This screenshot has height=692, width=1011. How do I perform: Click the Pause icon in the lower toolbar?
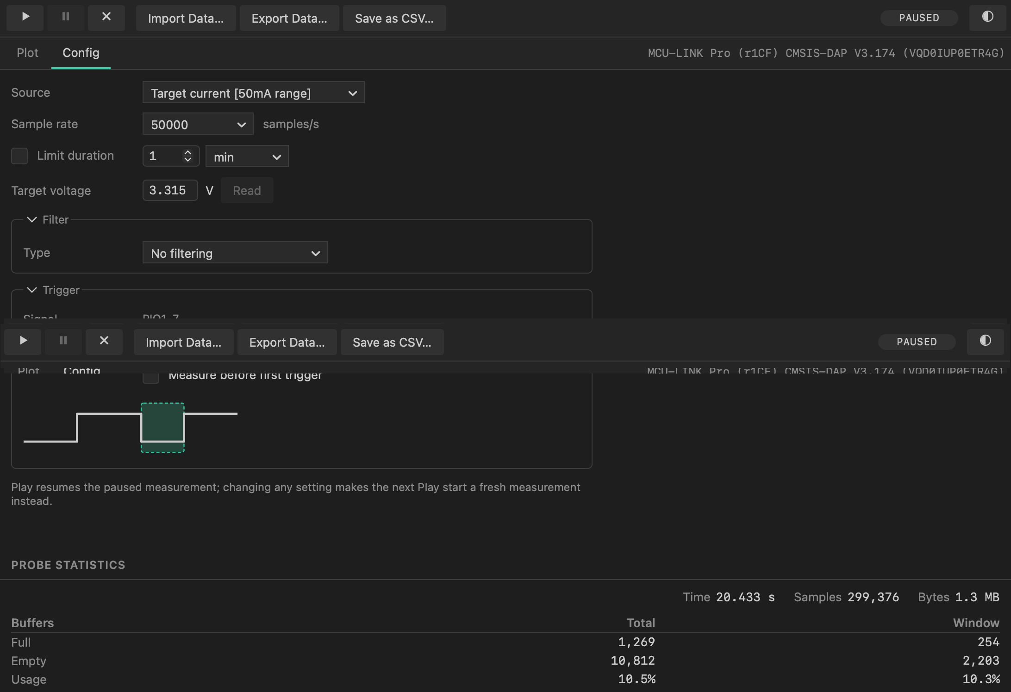(63, 342)
